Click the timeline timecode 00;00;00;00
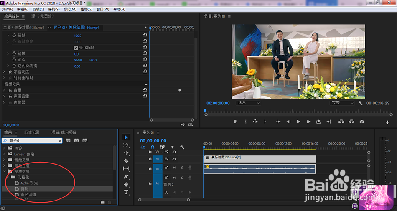The image size is (397, 211). pyautogui.click(x=153, y=141)
